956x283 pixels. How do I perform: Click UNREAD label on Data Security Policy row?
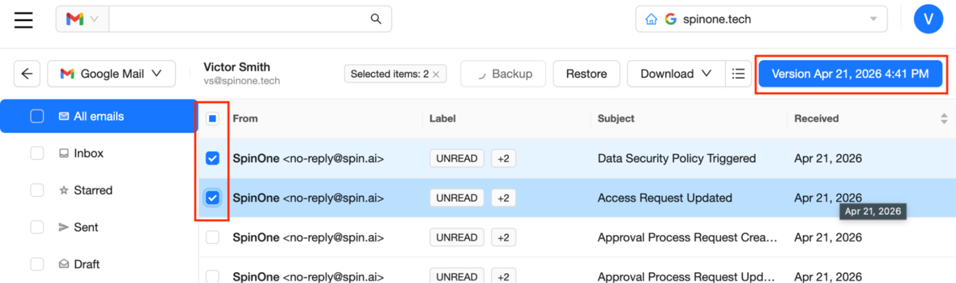[457, 158]
